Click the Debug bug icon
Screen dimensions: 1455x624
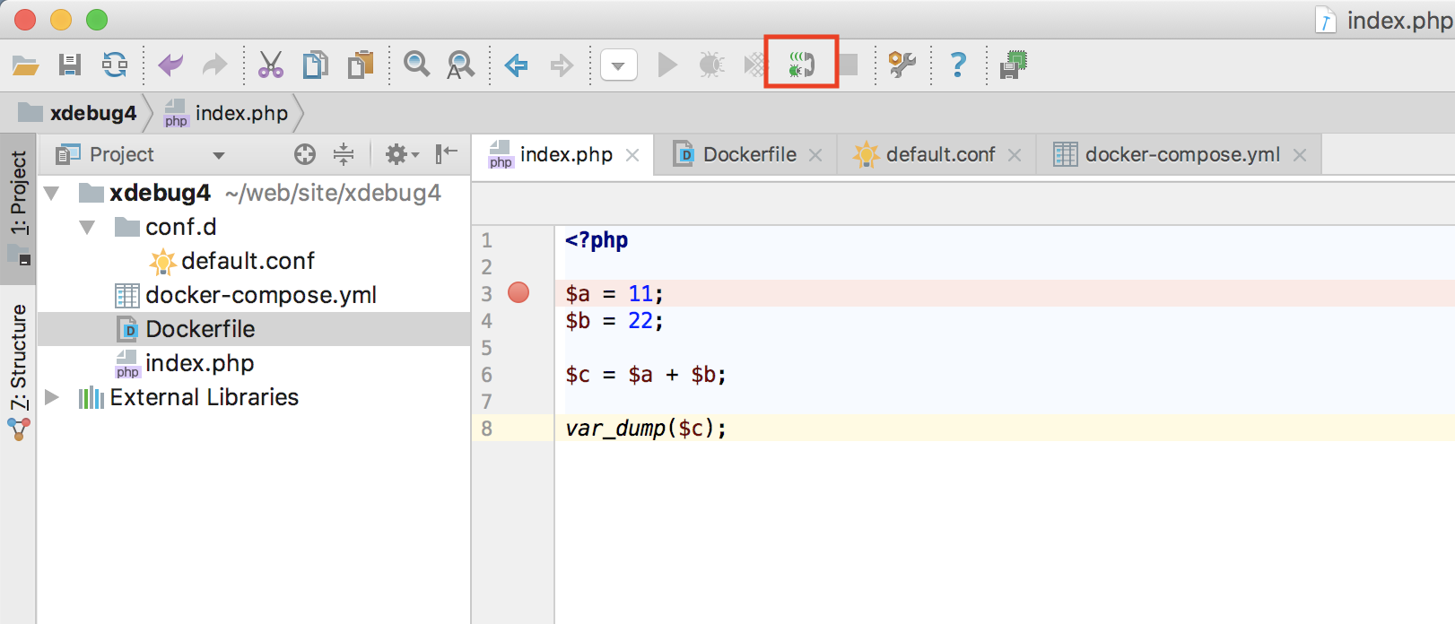(711, 65)
